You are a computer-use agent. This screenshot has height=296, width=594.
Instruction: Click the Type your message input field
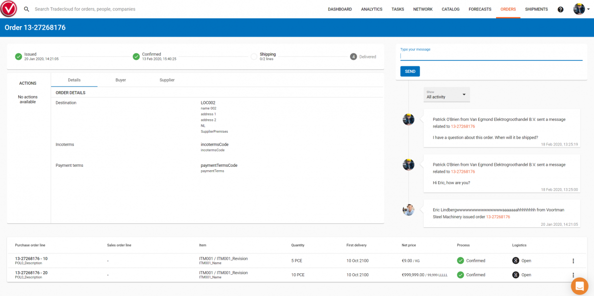click(491, 56)
